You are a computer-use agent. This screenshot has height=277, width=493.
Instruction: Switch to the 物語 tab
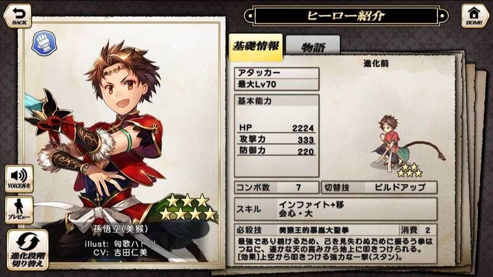(x=313, y=47)
